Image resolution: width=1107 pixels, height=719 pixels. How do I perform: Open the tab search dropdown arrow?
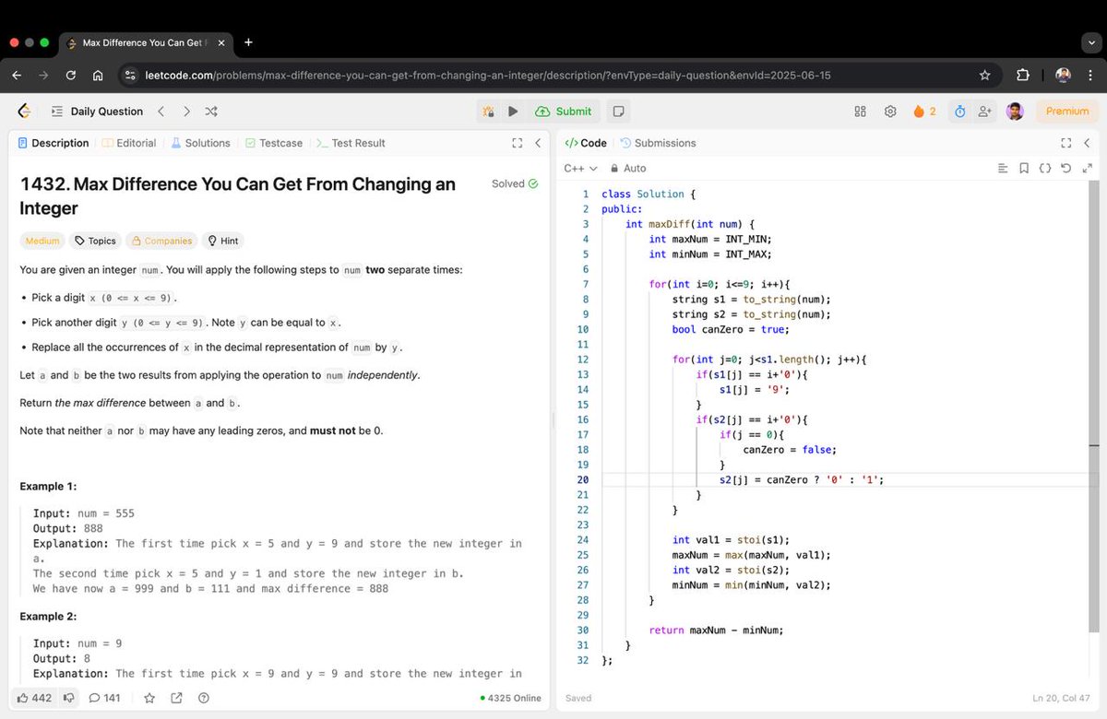[1089, 42]
